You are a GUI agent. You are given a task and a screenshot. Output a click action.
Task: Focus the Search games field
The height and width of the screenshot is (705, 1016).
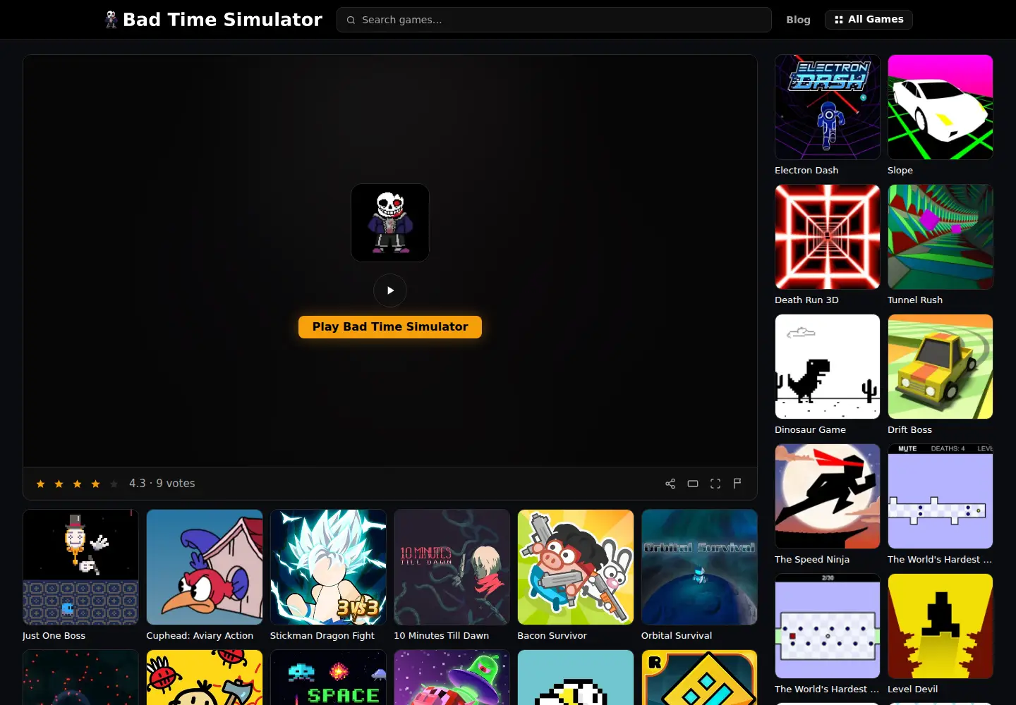point(554,20)
